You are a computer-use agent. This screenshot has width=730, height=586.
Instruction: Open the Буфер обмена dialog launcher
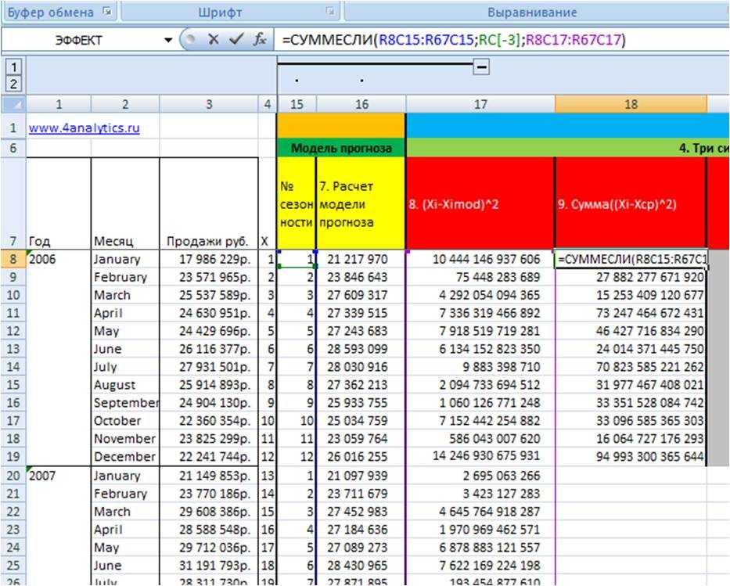tap(107, 13)
